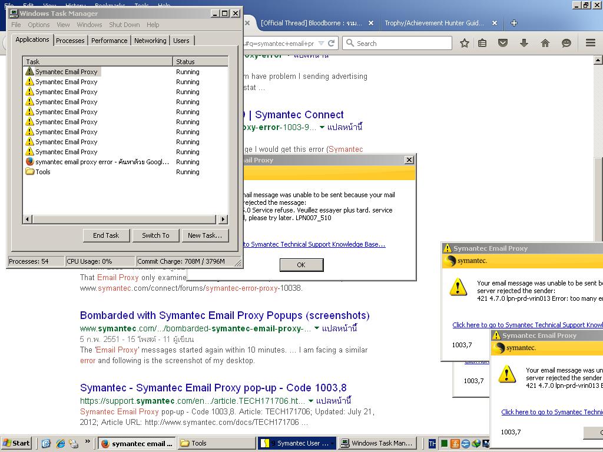
Task: Click the Firefox icon in the task list
Action: click(x=29, y=161)
